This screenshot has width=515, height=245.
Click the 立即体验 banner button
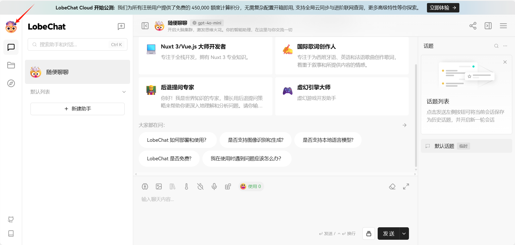(443, 8)
